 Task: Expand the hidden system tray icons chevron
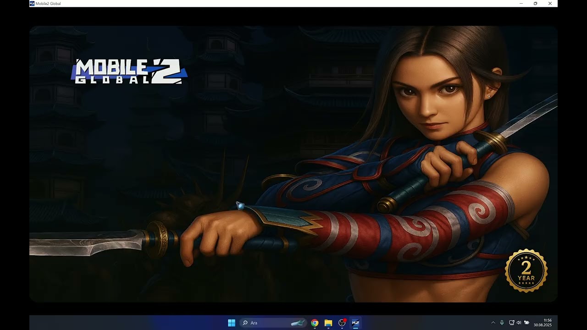493,323
